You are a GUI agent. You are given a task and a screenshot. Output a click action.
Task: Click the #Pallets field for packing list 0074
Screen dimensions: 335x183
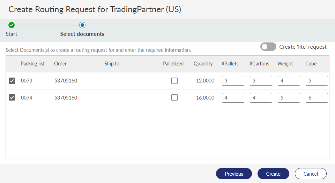pos(233,98)
